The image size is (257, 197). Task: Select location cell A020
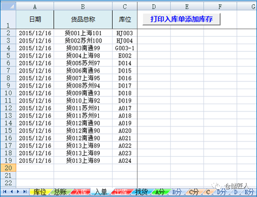click(x=125, y=131)
